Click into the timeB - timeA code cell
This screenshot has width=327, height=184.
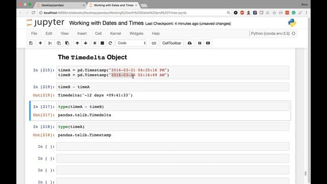tap(173, 87)
